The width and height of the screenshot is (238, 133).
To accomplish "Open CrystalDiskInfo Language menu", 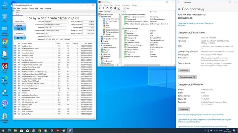I will coord(48,9).
